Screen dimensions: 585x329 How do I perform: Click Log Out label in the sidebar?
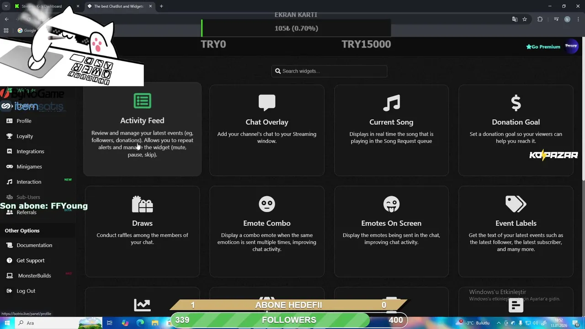(x=26, y=291)
